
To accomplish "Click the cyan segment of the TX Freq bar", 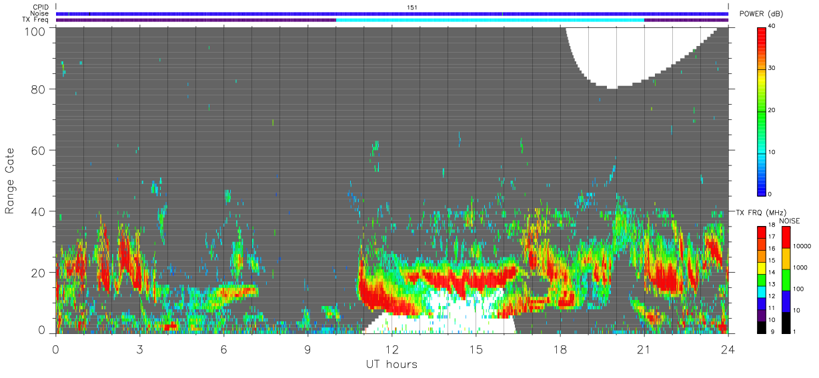I will pos(490,20).
